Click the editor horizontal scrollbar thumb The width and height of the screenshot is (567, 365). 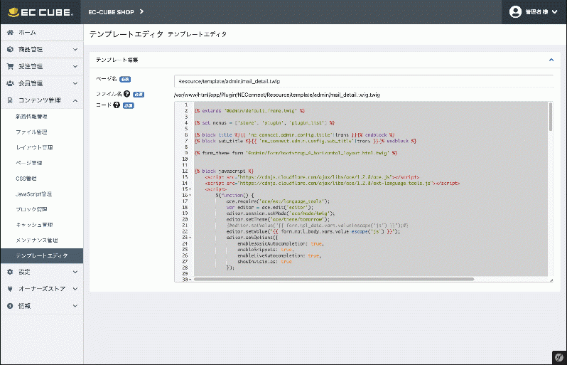tap(334, 279)
